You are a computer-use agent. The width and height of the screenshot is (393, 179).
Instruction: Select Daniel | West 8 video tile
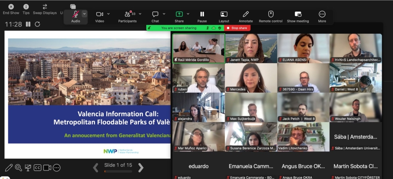tap(356, 78)
